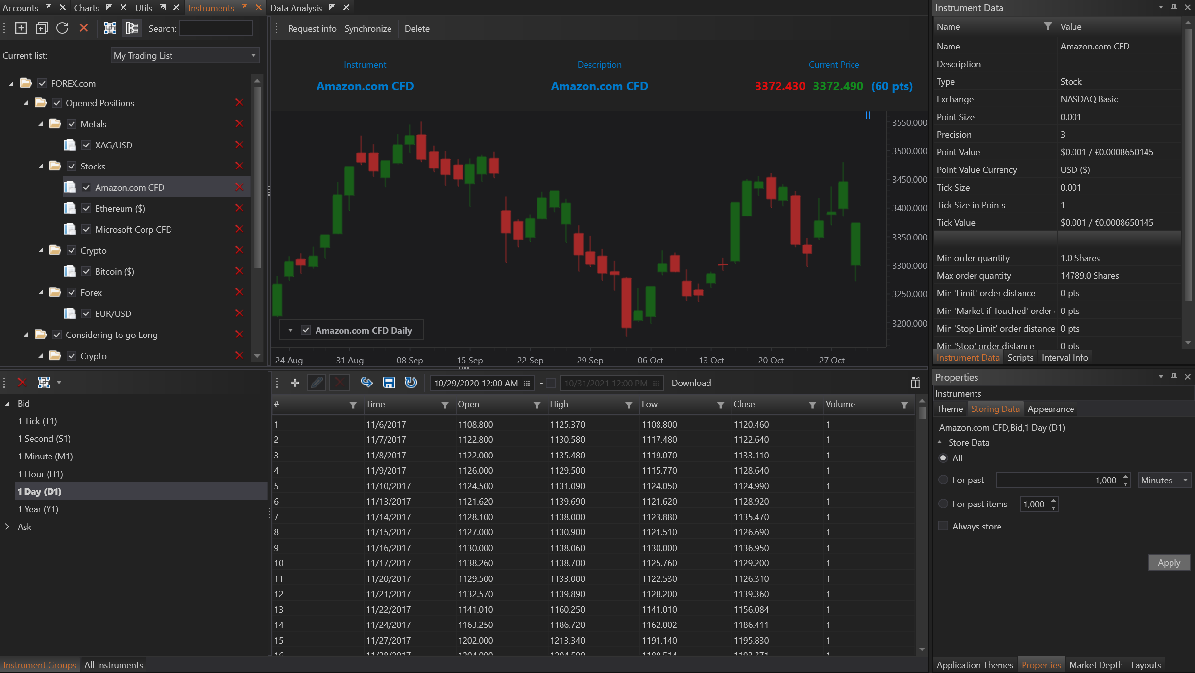Open the Interval Info tab
The height and width of the screenshot is (673, 1195).
1064,358
